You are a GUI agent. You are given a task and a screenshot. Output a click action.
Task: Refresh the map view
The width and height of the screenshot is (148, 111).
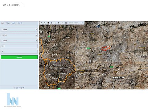pos(48,23)
